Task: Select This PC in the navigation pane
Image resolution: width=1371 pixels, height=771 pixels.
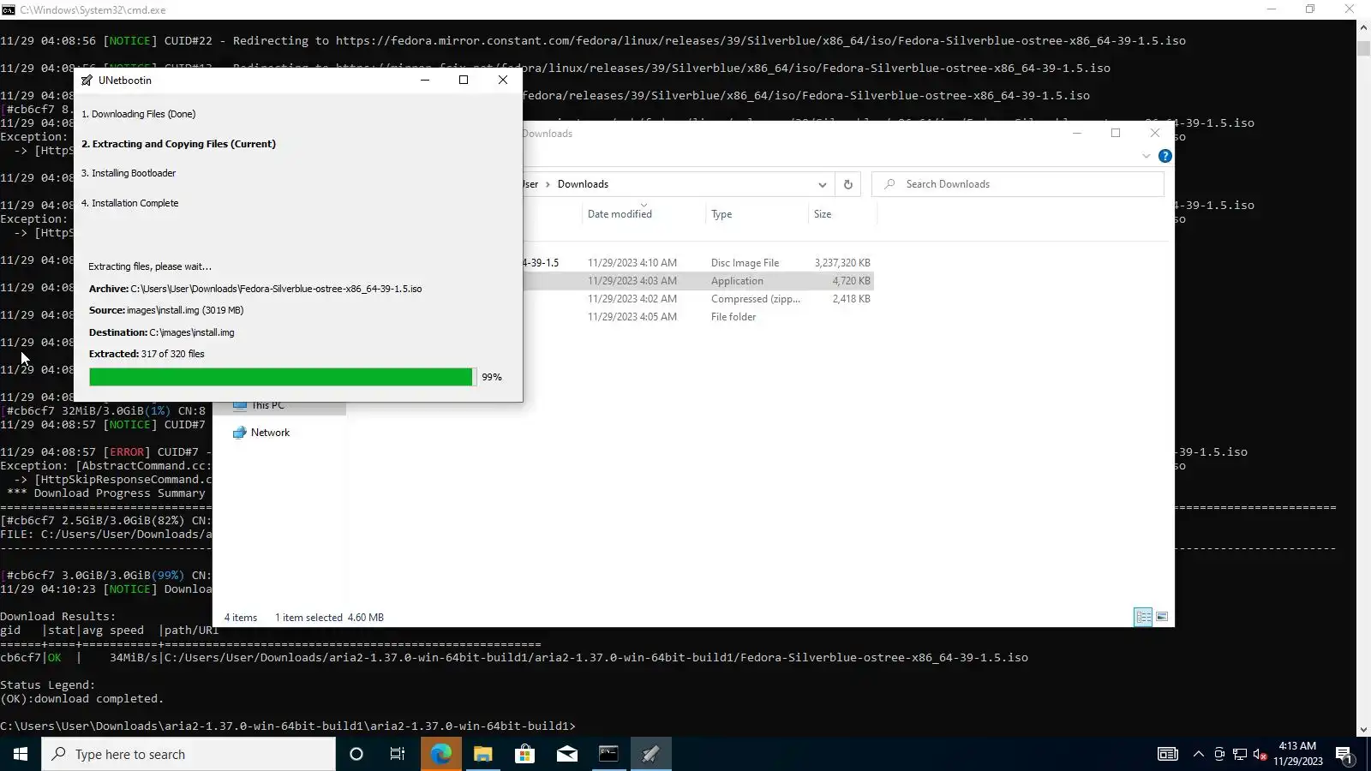Action: tap(267, 406)
